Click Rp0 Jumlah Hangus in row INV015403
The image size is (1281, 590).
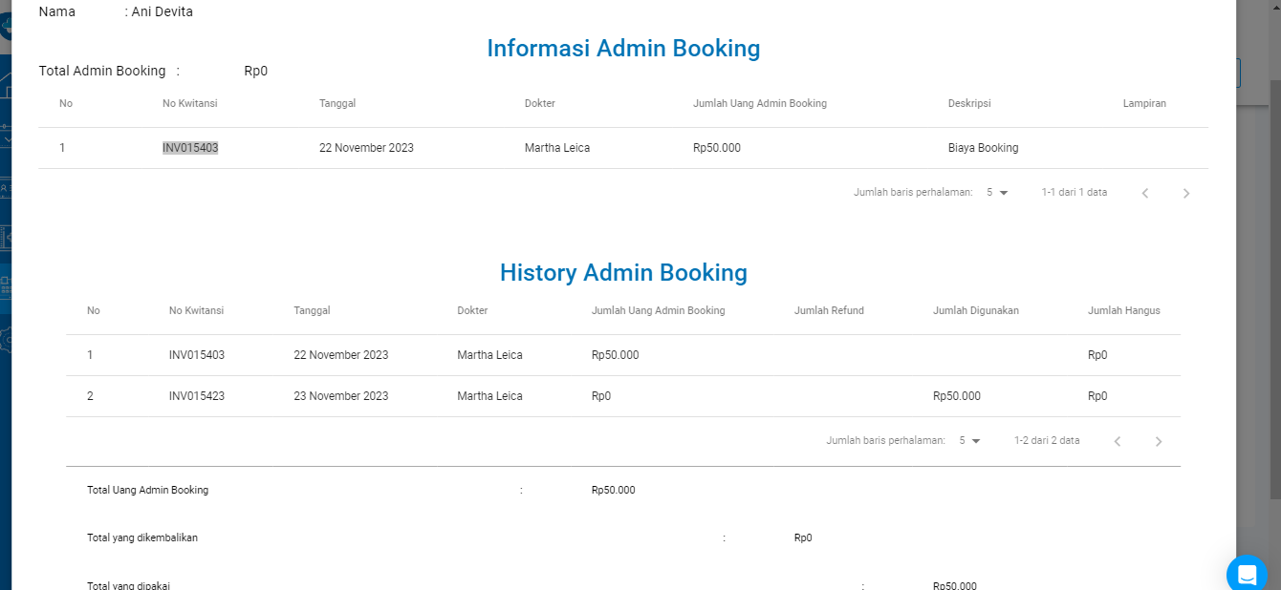(x=1097, y=355)
